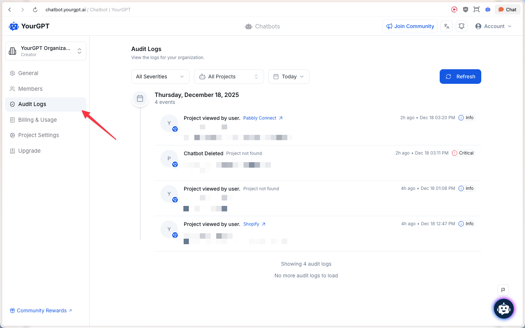Image resolution: width=525 pixels, height=328 pixels.
Task: Click the browser page reload icon
Action: coord(35,9)
